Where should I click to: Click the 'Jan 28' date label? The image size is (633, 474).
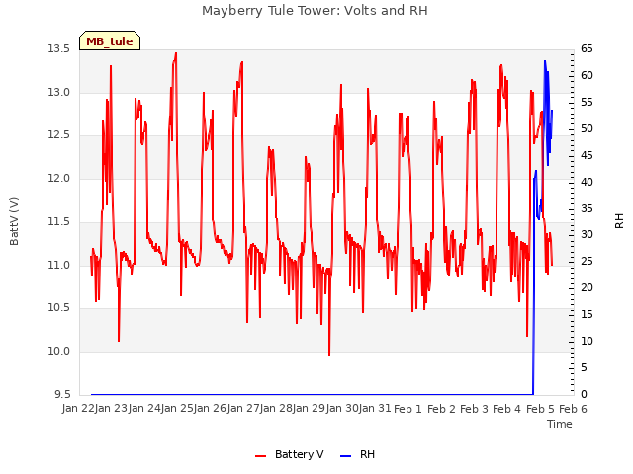276,409
